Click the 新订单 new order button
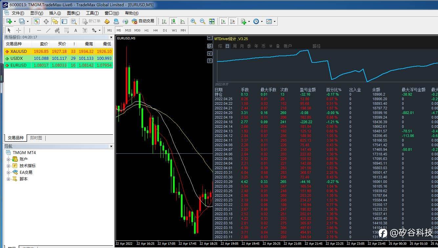 pyautogui.click(x=92, y=21)
